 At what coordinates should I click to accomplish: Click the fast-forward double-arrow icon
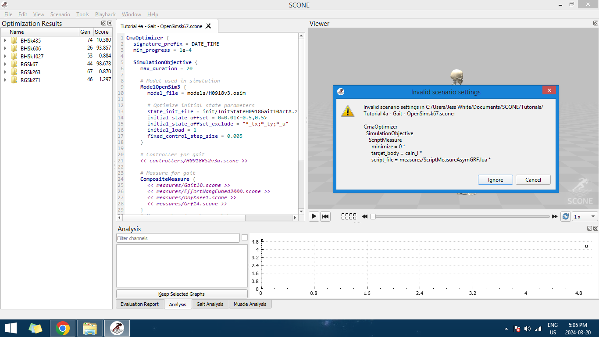[x=555, y=216]
